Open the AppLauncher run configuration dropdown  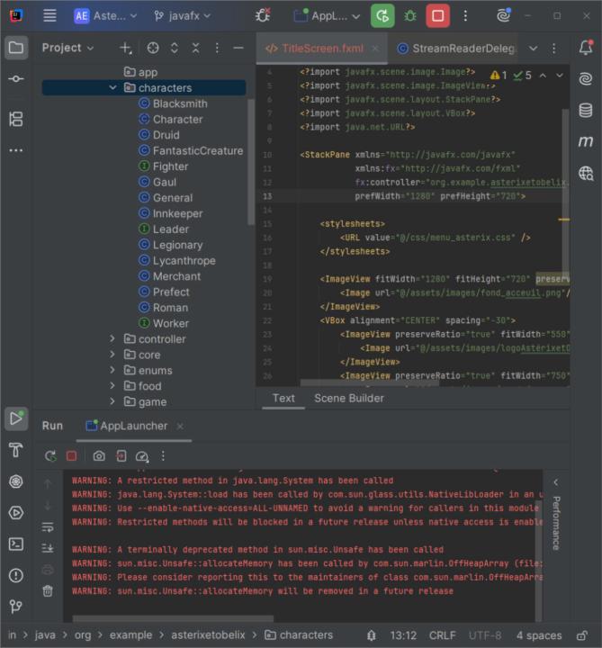pyautogui.click(x=329, y=16)
